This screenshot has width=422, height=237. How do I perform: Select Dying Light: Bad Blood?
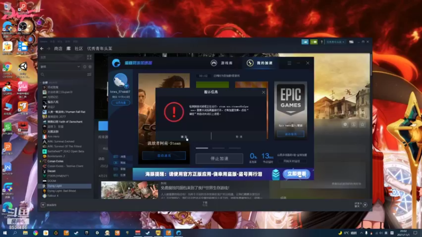[x=62, y=191]
